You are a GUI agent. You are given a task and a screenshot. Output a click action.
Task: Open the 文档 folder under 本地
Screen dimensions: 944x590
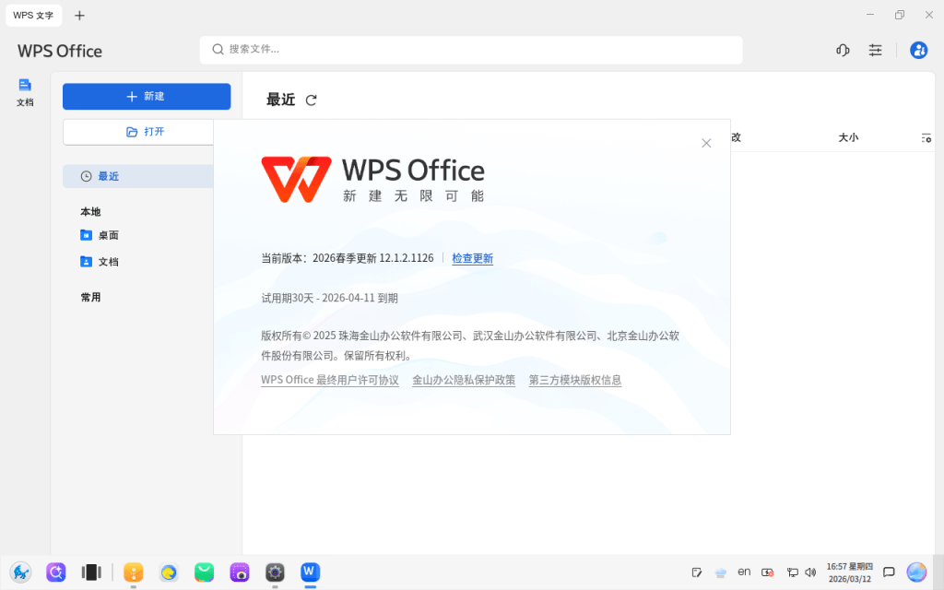[100, 262]
